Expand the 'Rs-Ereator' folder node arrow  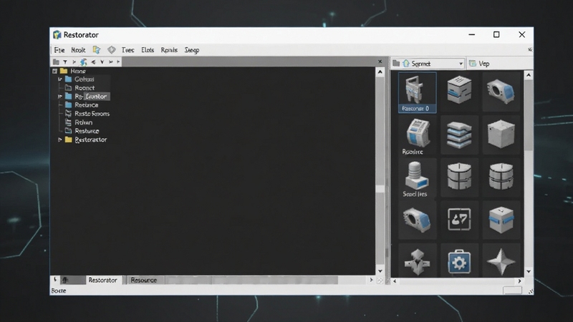(60, 97)
